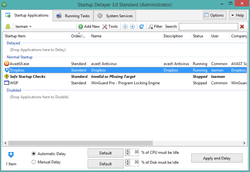Viewport: 250px width, 172px height.
Task: Decrease CPU idle percentage with down arrow
Action: click(x=128, y=153)
